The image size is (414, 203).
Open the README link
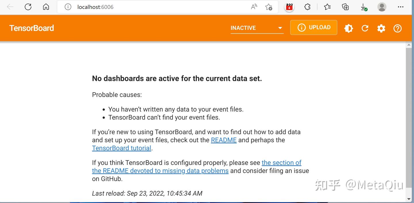click(224, 140)
